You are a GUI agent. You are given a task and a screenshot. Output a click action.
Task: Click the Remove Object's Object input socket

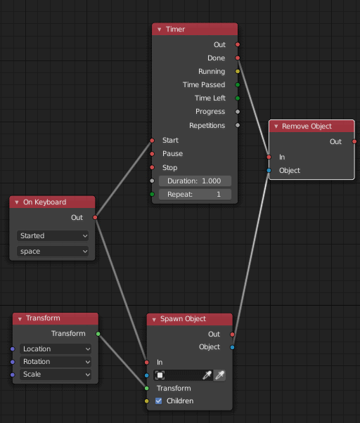269,170
